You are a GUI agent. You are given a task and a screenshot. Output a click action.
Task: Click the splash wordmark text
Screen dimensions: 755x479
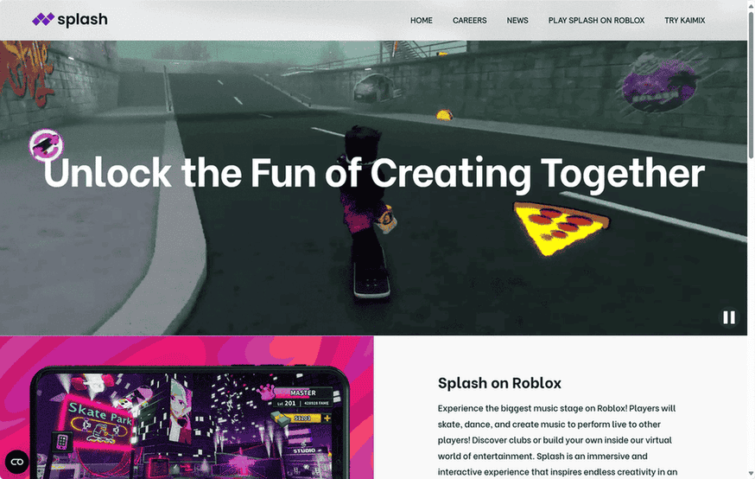click(82, 20)
